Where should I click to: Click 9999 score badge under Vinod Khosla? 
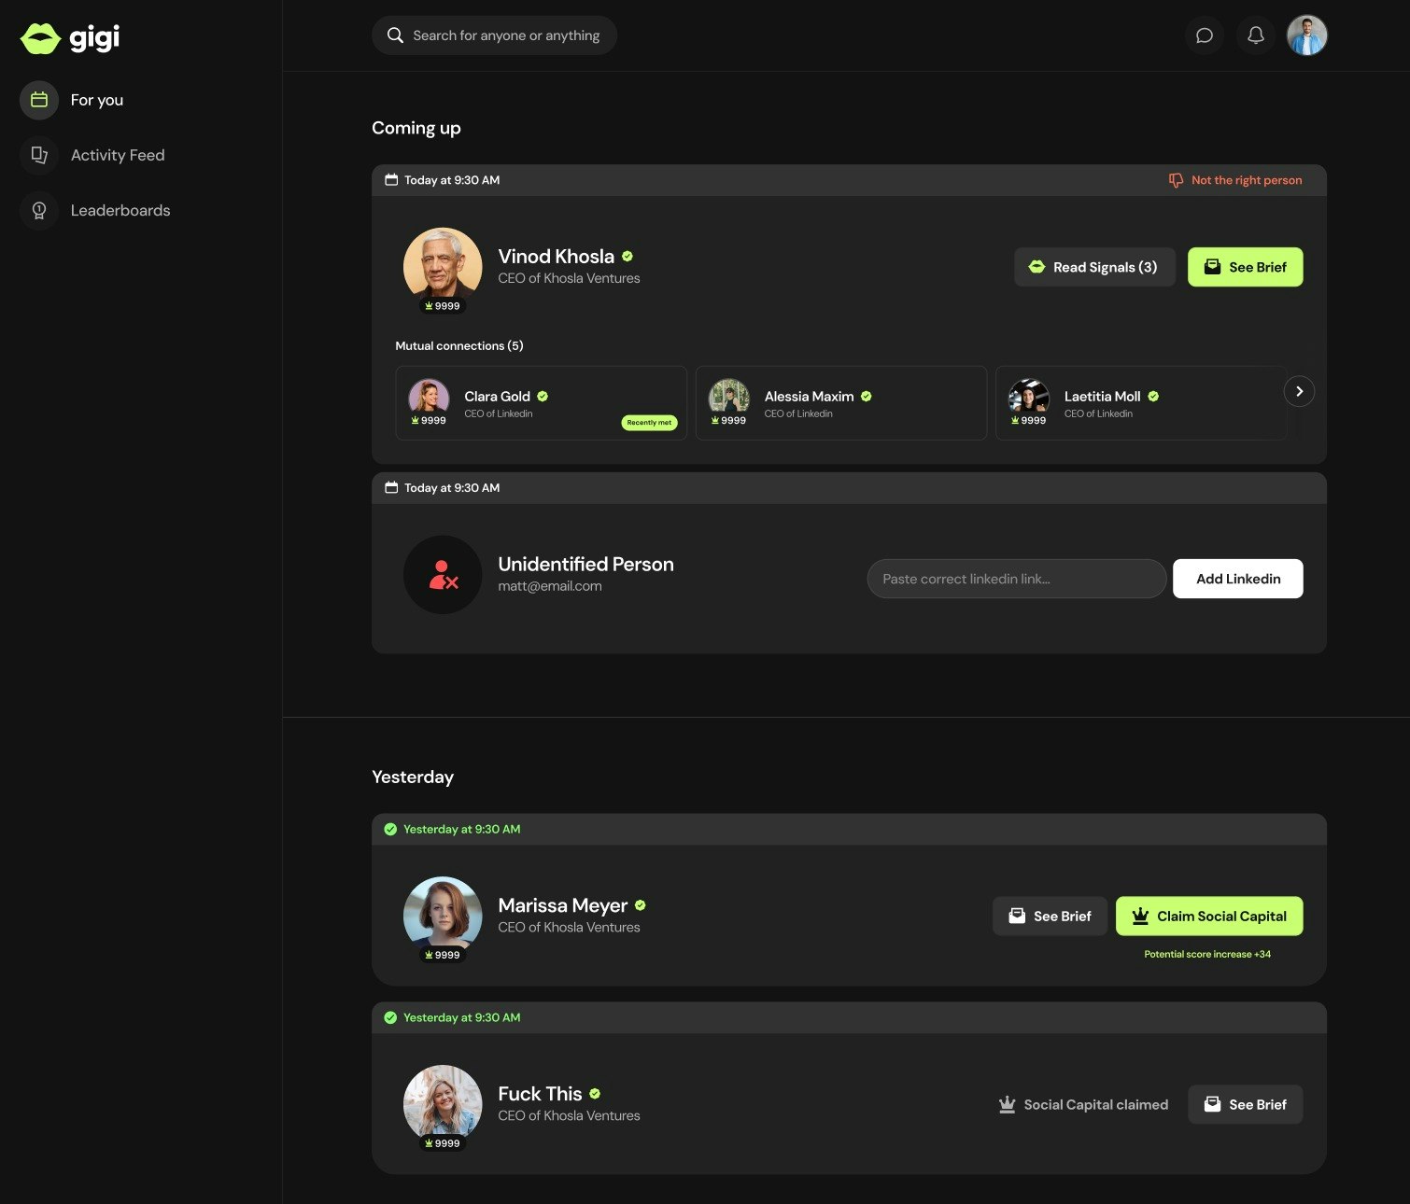pyautogui.click(x=443, y=306)
